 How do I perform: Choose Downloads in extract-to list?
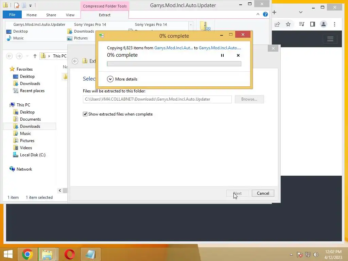81,31
